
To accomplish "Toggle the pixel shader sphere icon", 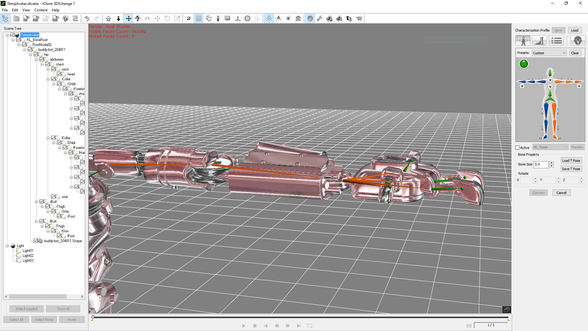I will click(310, 19).
